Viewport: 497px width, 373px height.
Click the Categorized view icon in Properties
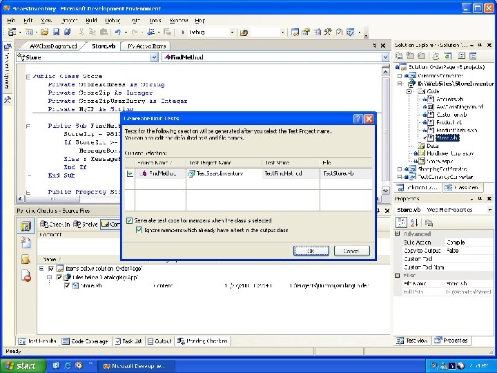[400, 222]
